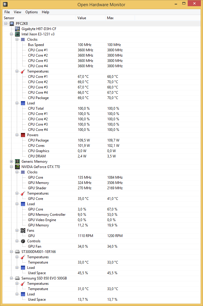Image resolution: width=203 pixels, height=306 pixels.
Task: Click the blue Load icon under NVIDIA GeForce
Action: tap(23, 204)
